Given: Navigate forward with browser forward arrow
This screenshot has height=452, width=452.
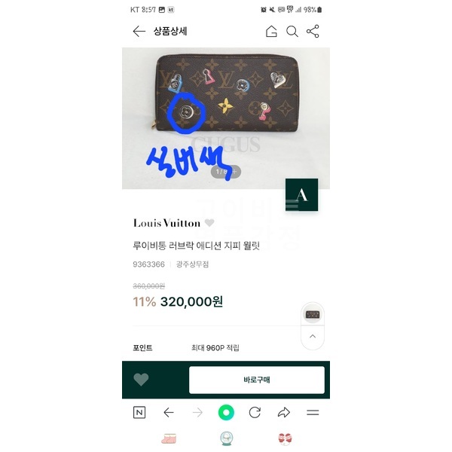Looking at the screenshot, I should click(x=197, y=413).
